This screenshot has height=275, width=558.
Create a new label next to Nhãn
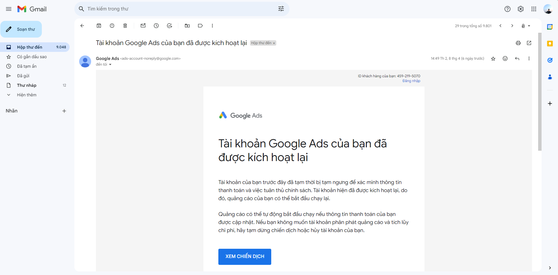[x=64, y=111]
